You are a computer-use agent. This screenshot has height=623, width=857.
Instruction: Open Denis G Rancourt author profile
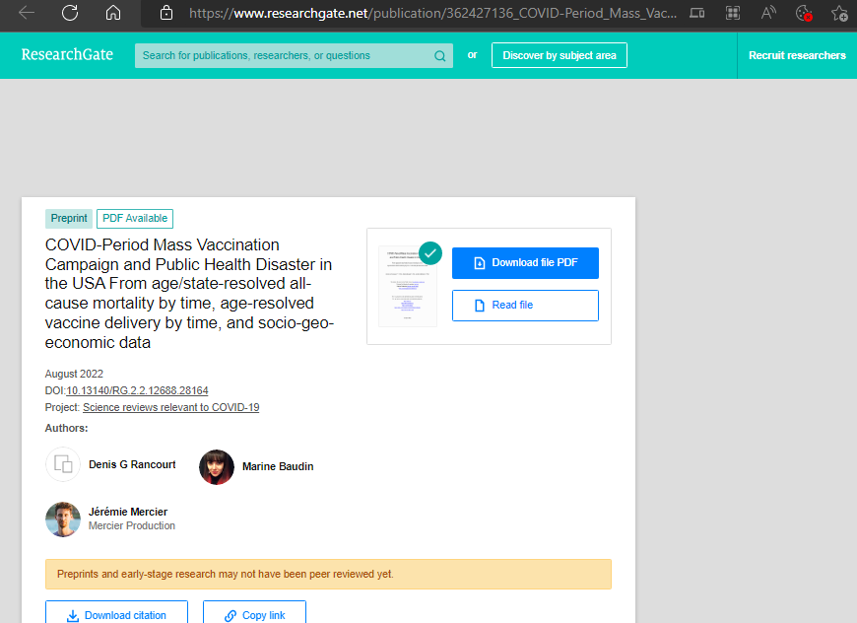132,464
